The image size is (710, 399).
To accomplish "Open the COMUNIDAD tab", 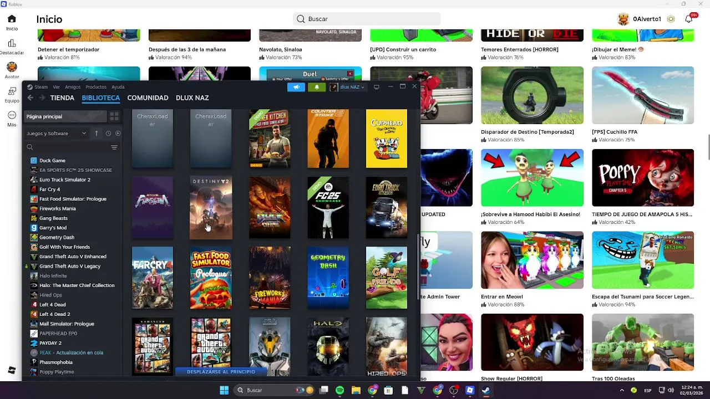I will [x=148, y=98].
